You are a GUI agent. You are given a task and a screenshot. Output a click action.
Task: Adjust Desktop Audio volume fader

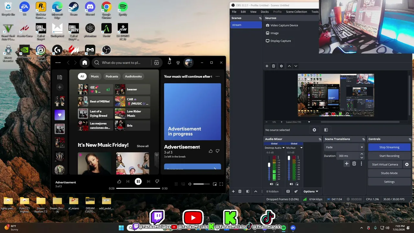(269, 165)
